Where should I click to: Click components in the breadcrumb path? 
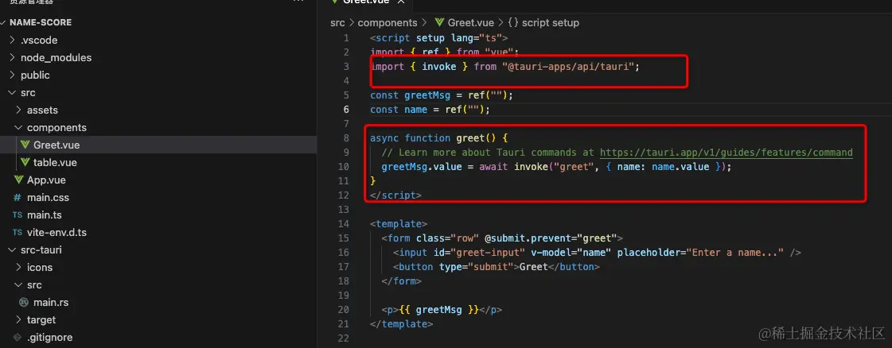[x=388, y=23]
